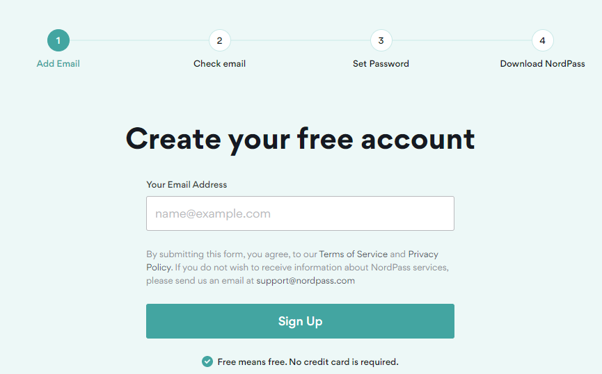The height and width of the screenshot is (374, 602).
Task: Click the Free means free notice text
Action: pos(308,361)
